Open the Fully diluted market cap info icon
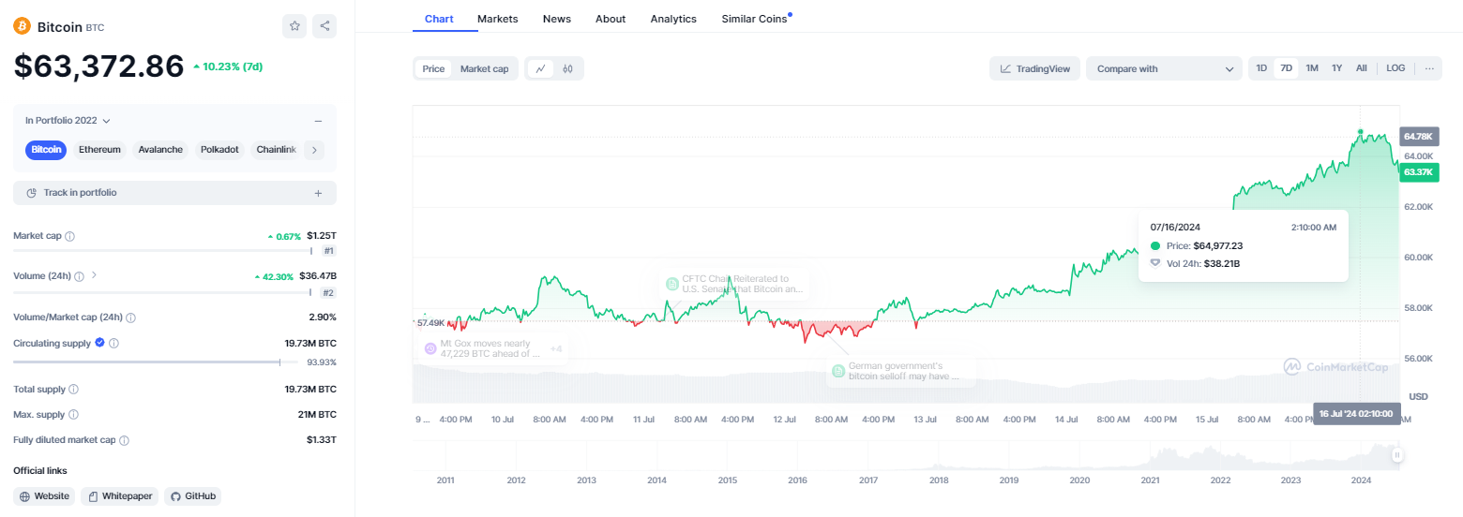Screen dimensions: 1463x517 pos(124,440)
